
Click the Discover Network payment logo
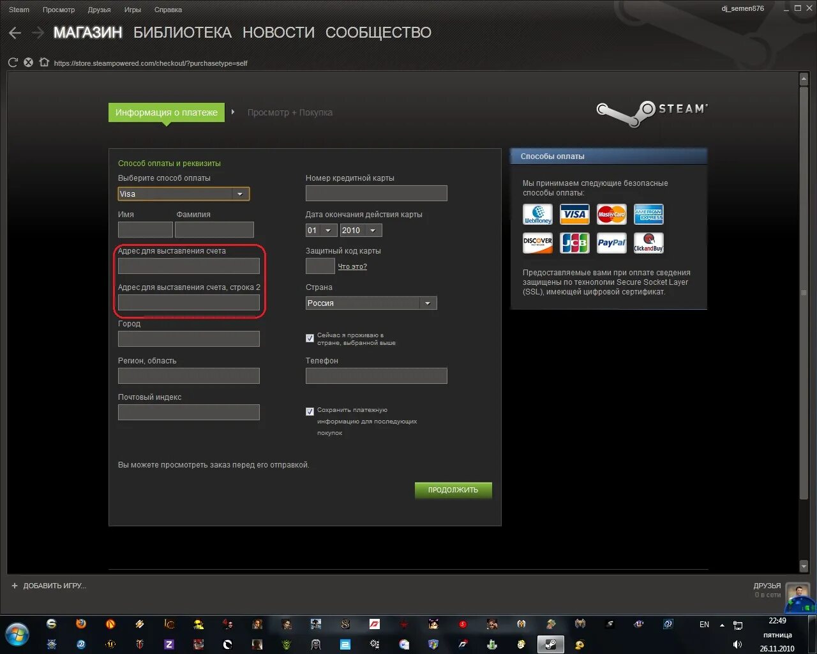point(537,243)
